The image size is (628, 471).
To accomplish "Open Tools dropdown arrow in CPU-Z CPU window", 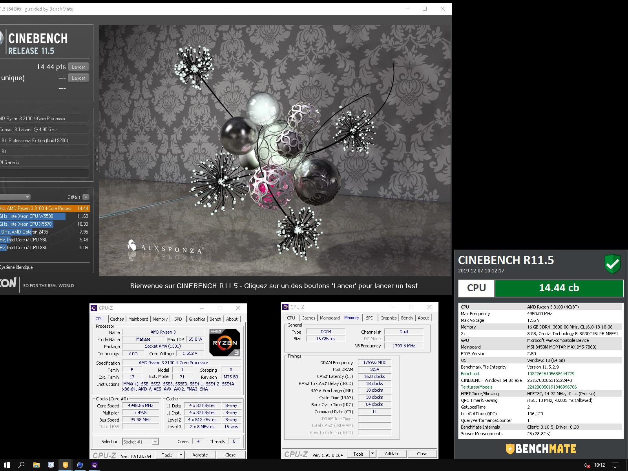I will point(181,455).
